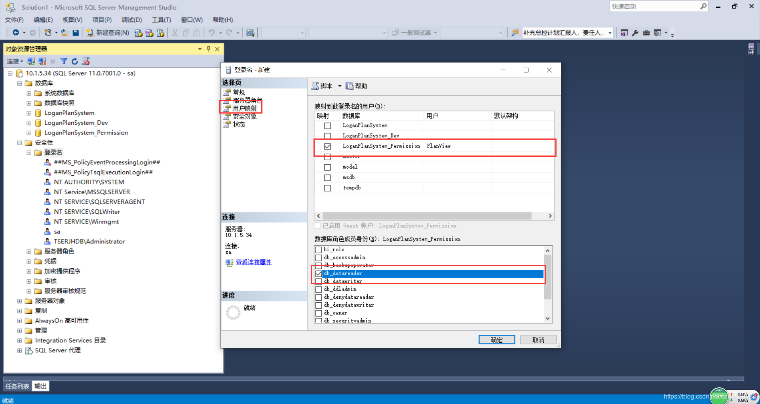The width and height of the screenshot is (760, 404).
Task: Collapse the server node 10.1.5.34
Action: pyautogui.click(x=10, y=73)
